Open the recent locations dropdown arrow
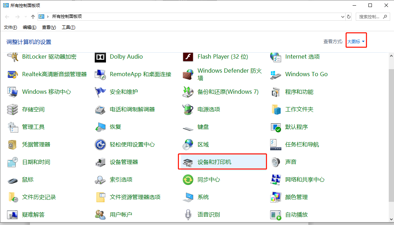This screenshot has height=225, width=394. click(x=26, y=17)
